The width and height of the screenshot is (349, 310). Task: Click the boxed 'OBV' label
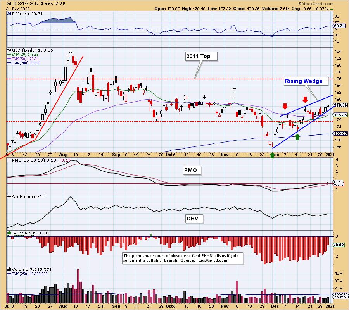[194, 219]
